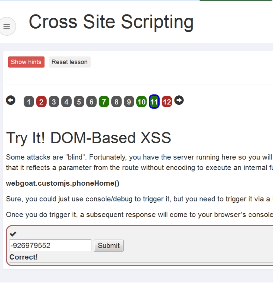Open lesson page 1
Viewport: 273px width, 286px height.
click(29, 102)
